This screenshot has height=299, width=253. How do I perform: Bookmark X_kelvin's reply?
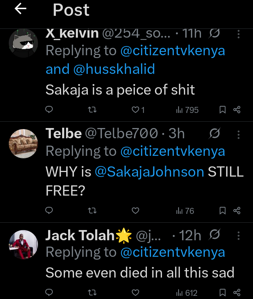(222, 110)
